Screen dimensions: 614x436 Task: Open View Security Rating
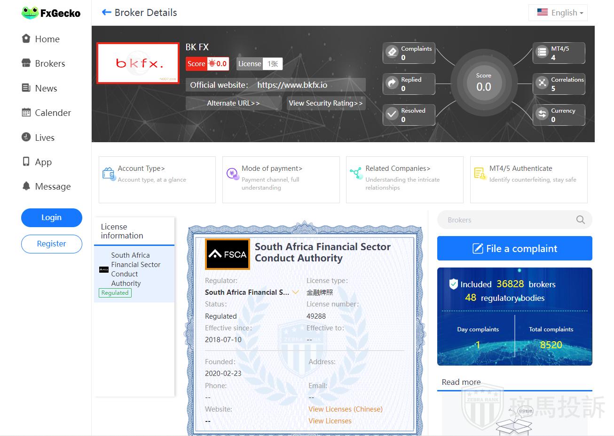point(325,103)
